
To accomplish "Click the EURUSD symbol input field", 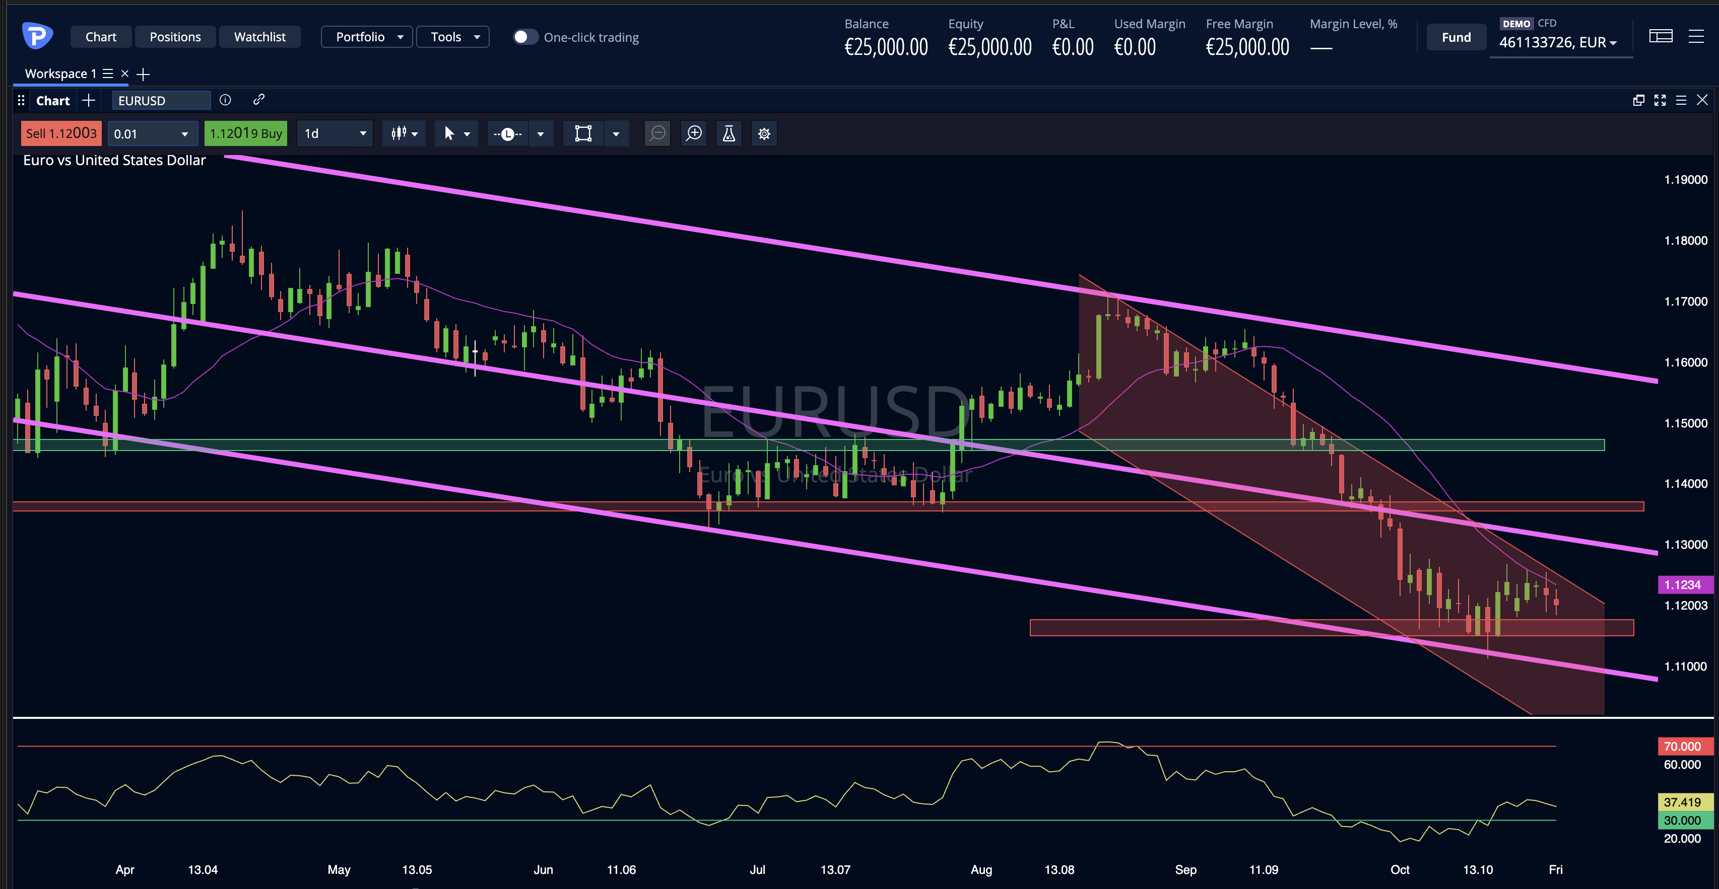I will click(161, 101).
